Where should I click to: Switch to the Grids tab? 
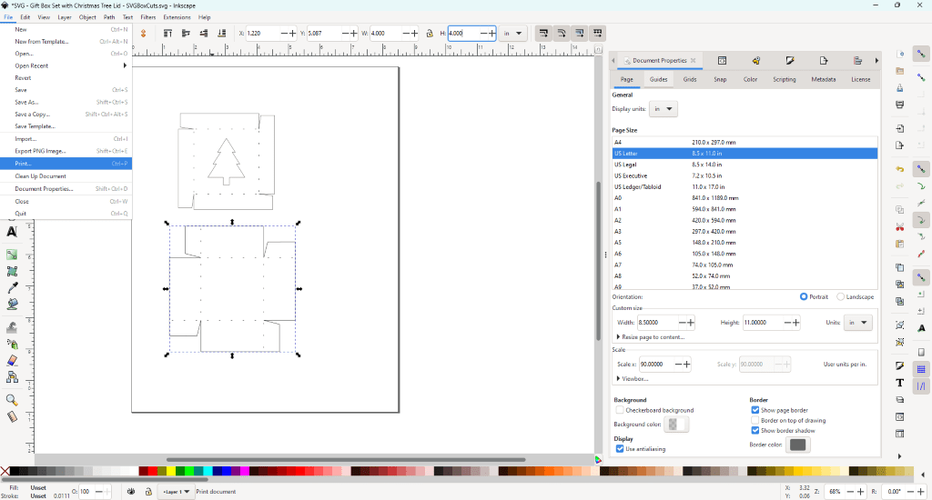(x=690, y=79)
